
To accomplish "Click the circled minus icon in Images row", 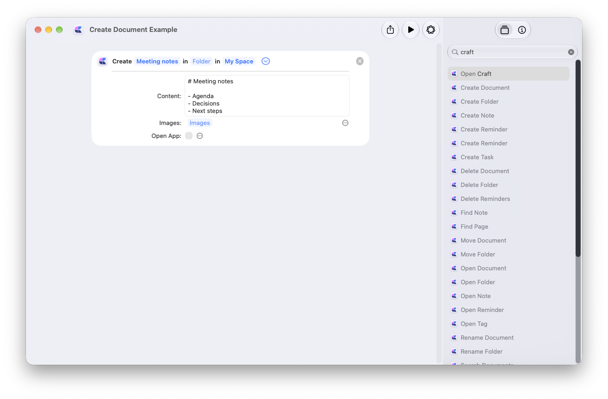I will coord(345,123).
